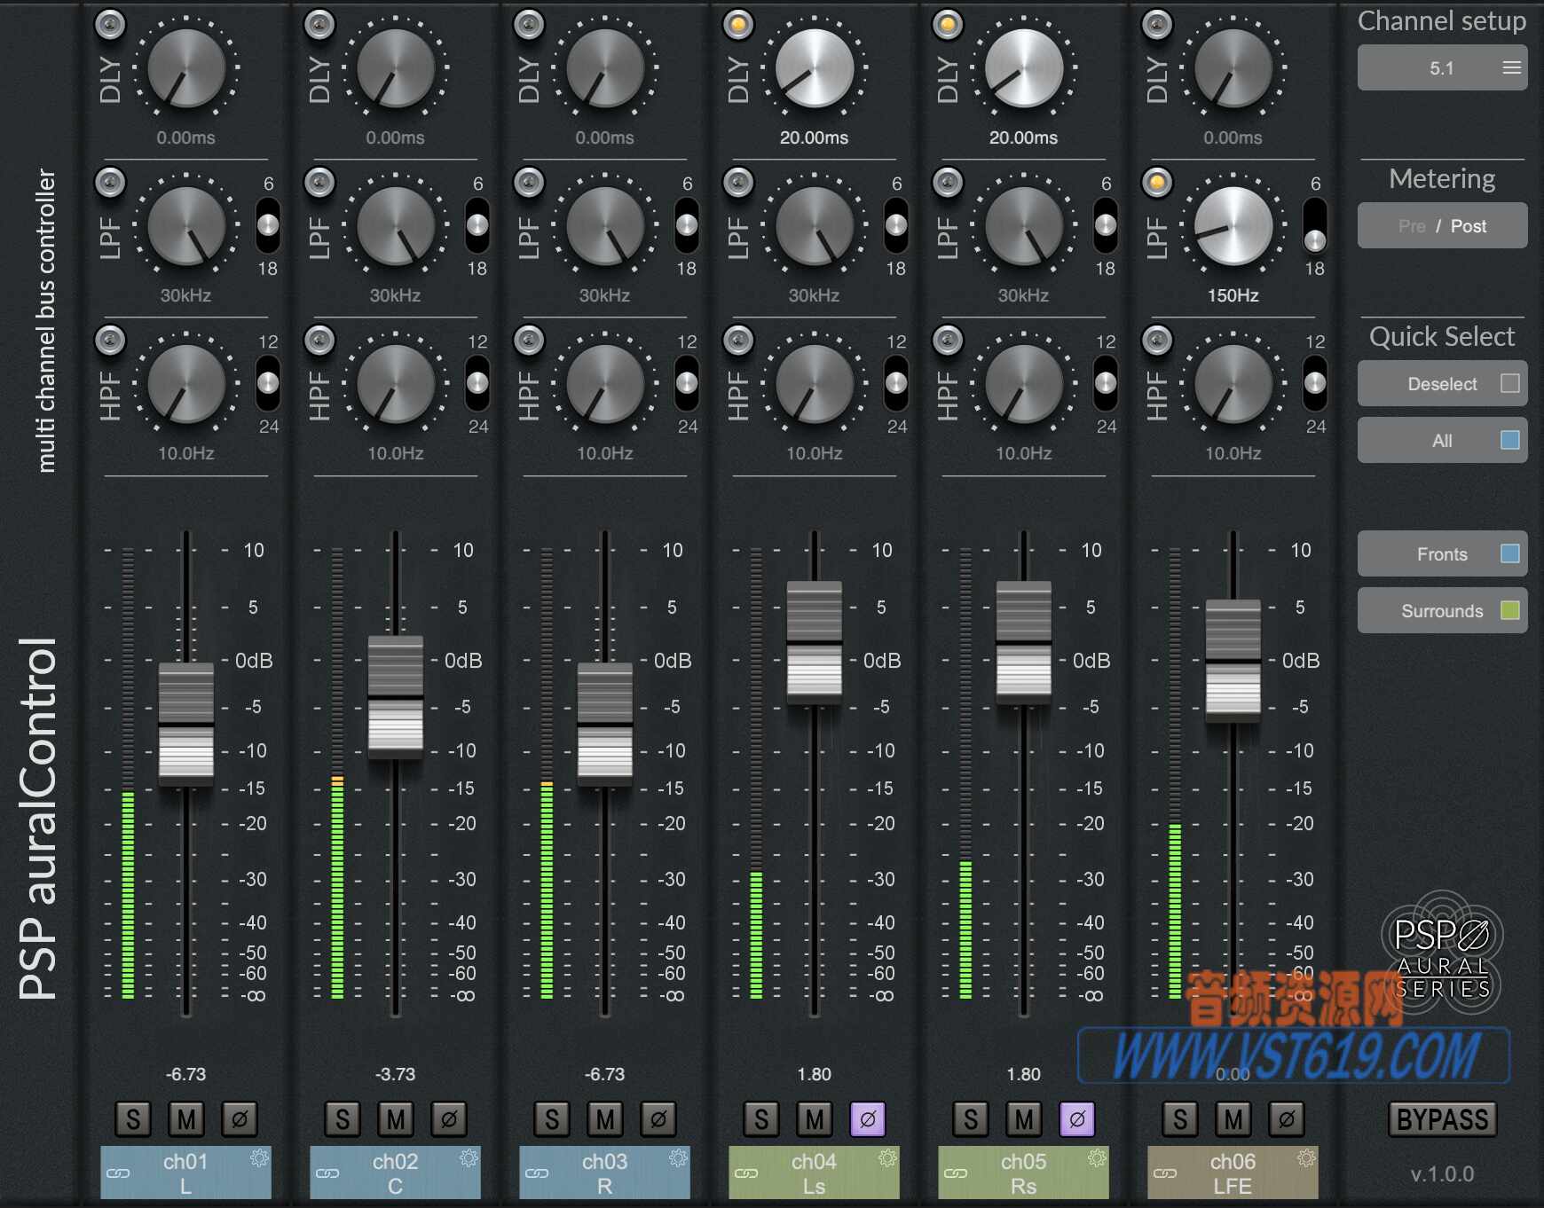The width and height of the screenshot is (1544, 1208).
Task: Click the link icon on ch05 Rs
Action: click(956, 1173)
